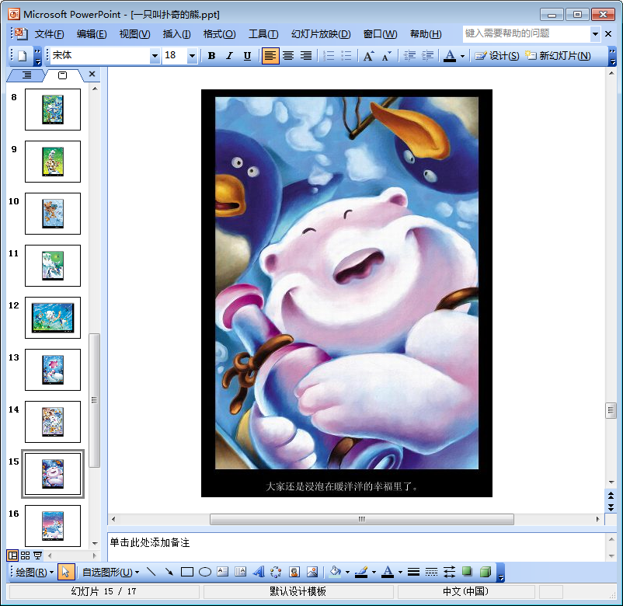Screen dimensions: 623x606
Task: Increase indent level icon
Action: [x=427, y=56]
